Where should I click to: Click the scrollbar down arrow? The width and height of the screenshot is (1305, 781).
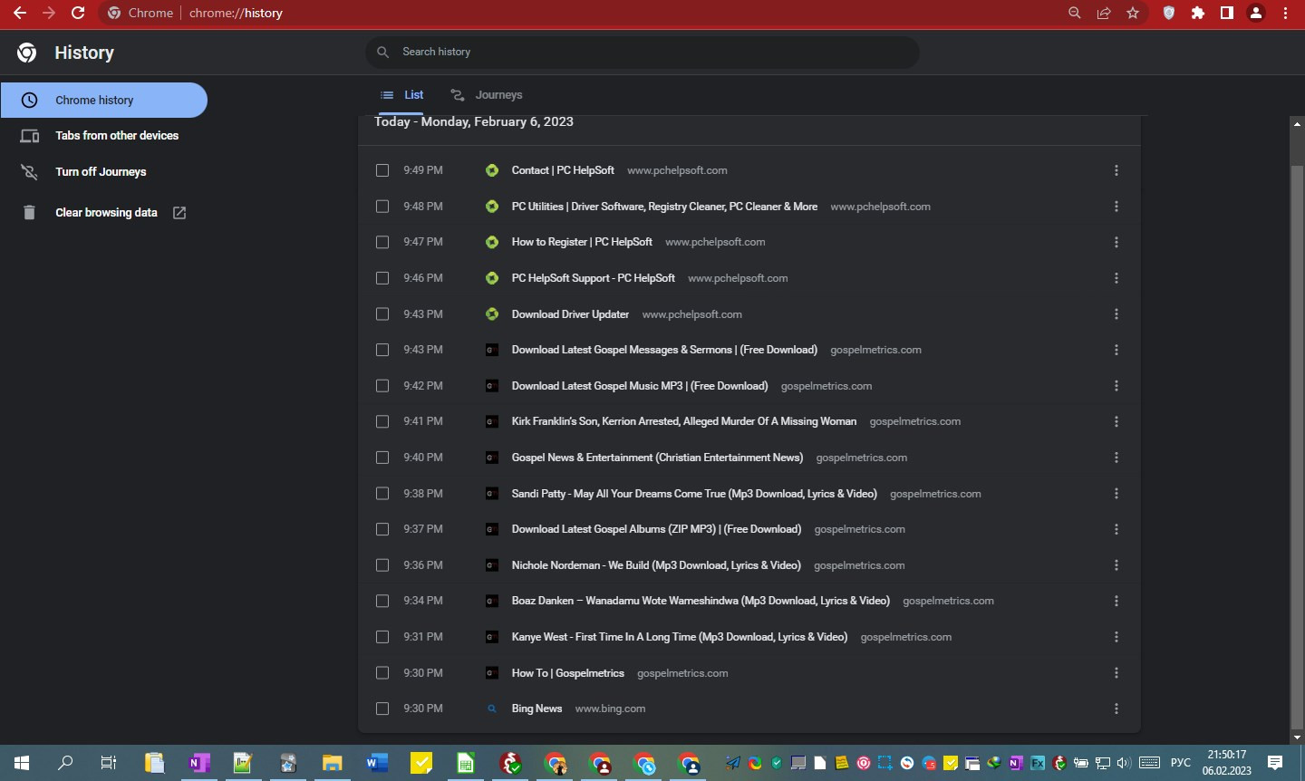coord(1297,738)
